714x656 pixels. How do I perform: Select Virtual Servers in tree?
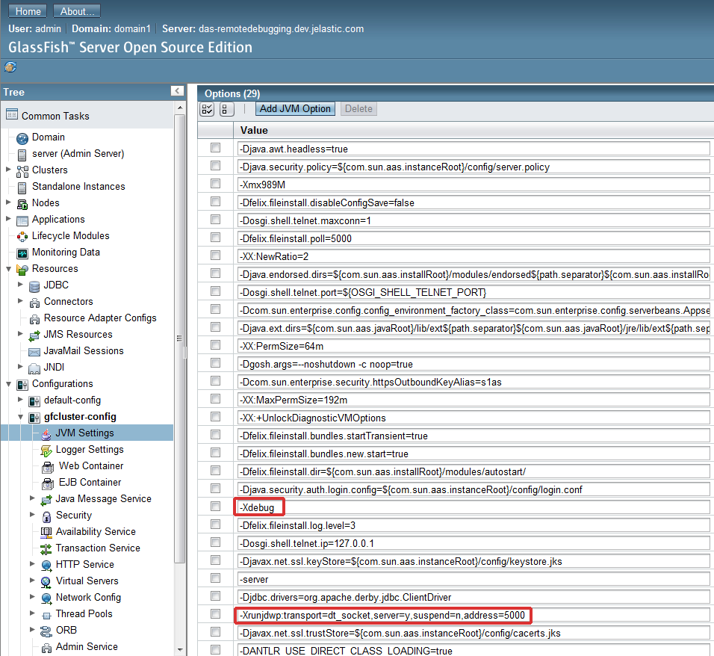click(87, 581)
